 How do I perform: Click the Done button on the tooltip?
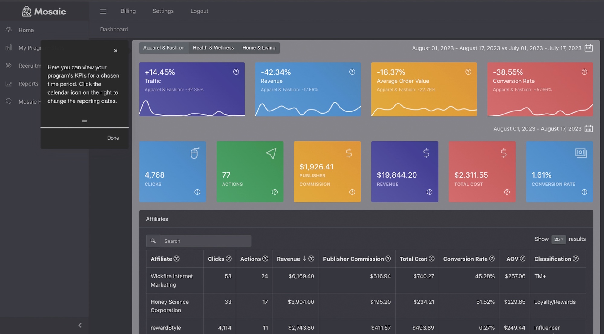click(x=113, y=138)
